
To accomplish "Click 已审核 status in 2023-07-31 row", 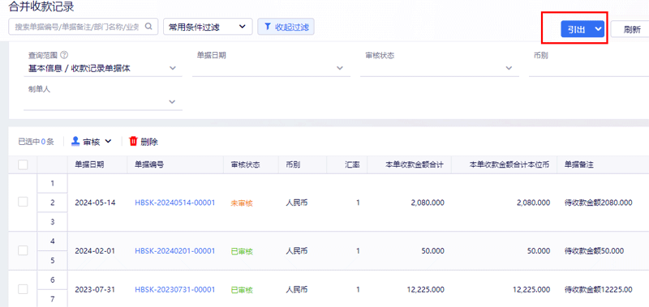I will coord(242,290).
